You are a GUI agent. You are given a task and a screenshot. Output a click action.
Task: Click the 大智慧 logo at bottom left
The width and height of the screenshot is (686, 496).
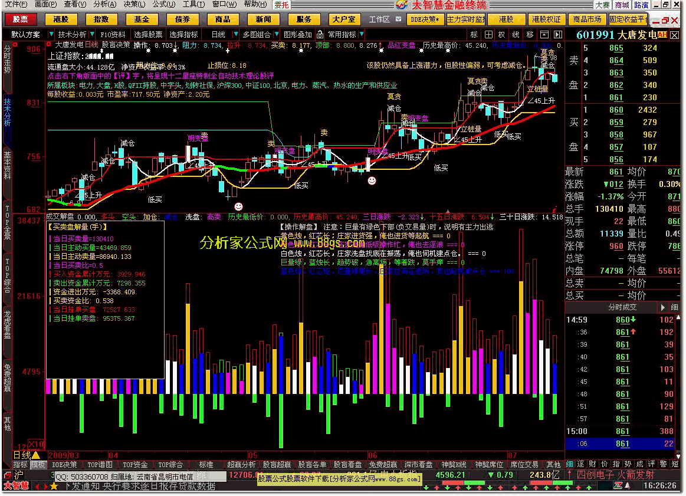click(x=16, y=486)
